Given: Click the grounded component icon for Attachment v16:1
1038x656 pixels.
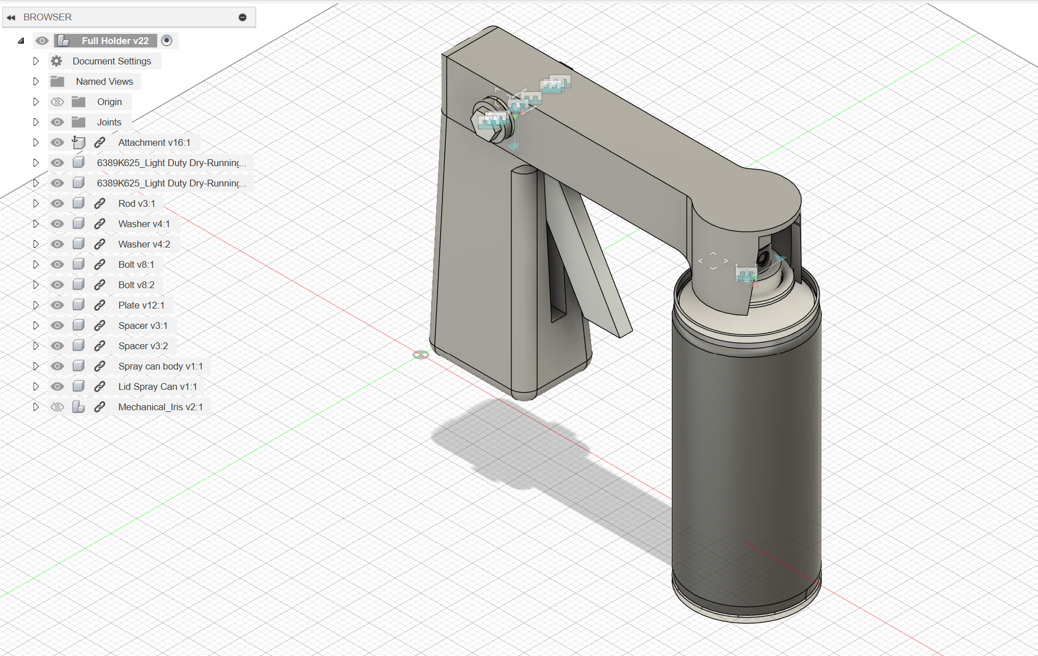Looking at the screenshot, I should click(79, 142).
